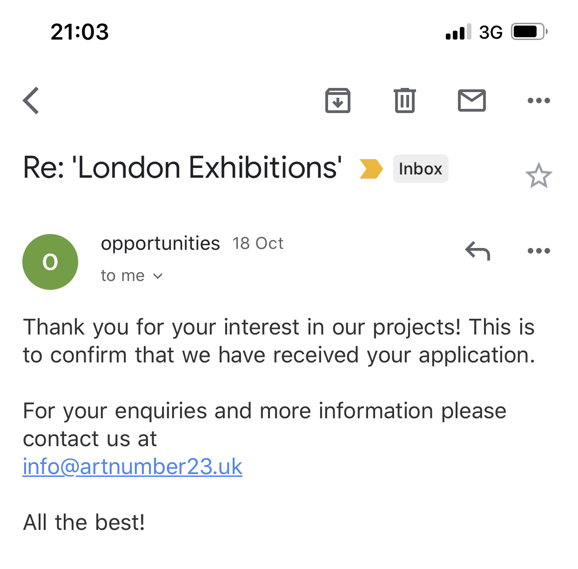Open message-level three-dot options

[x=538, y=251]
